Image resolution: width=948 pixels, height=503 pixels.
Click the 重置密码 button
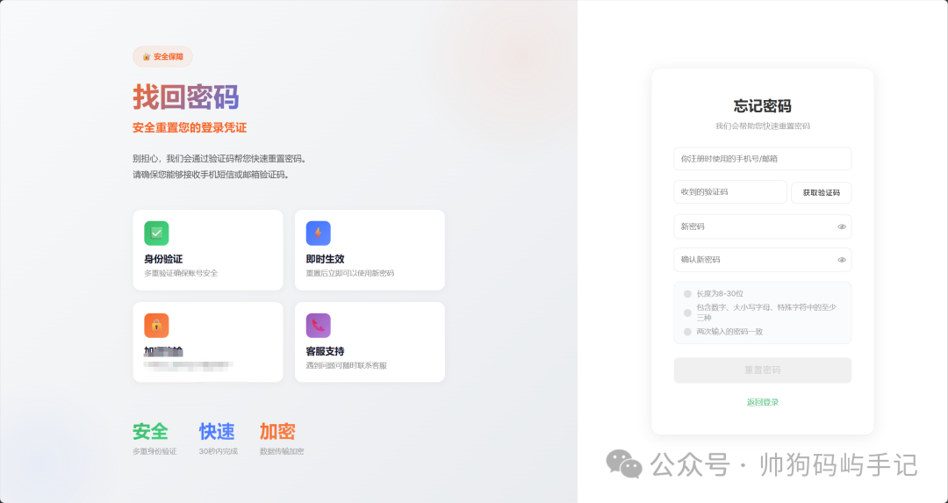pos(763,370)
